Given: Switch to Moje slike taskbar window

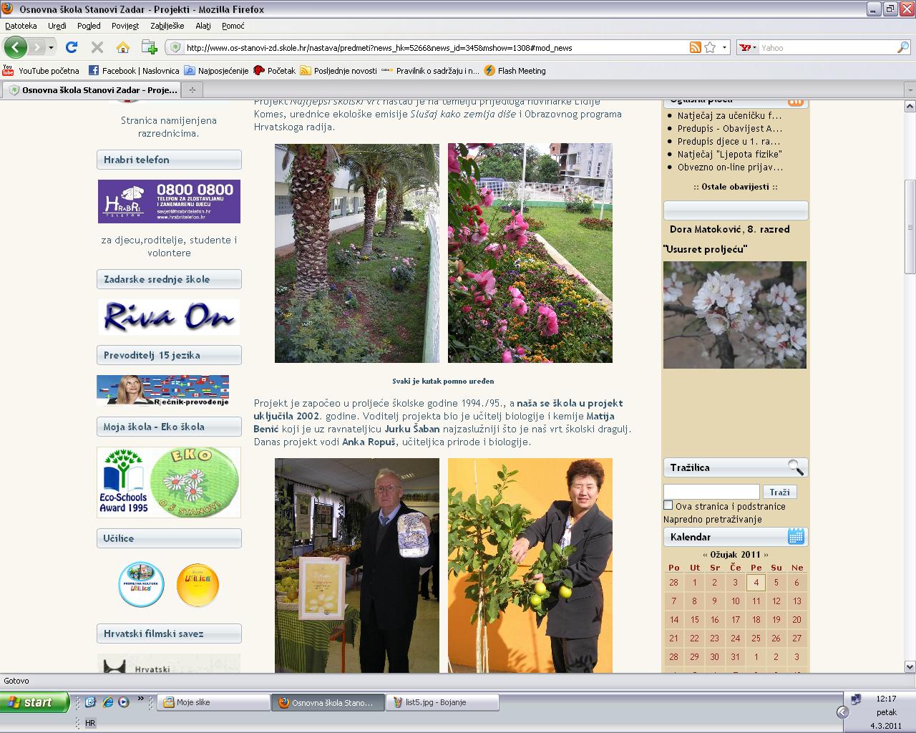Looking at the screenshot, I should click(213, 702).
